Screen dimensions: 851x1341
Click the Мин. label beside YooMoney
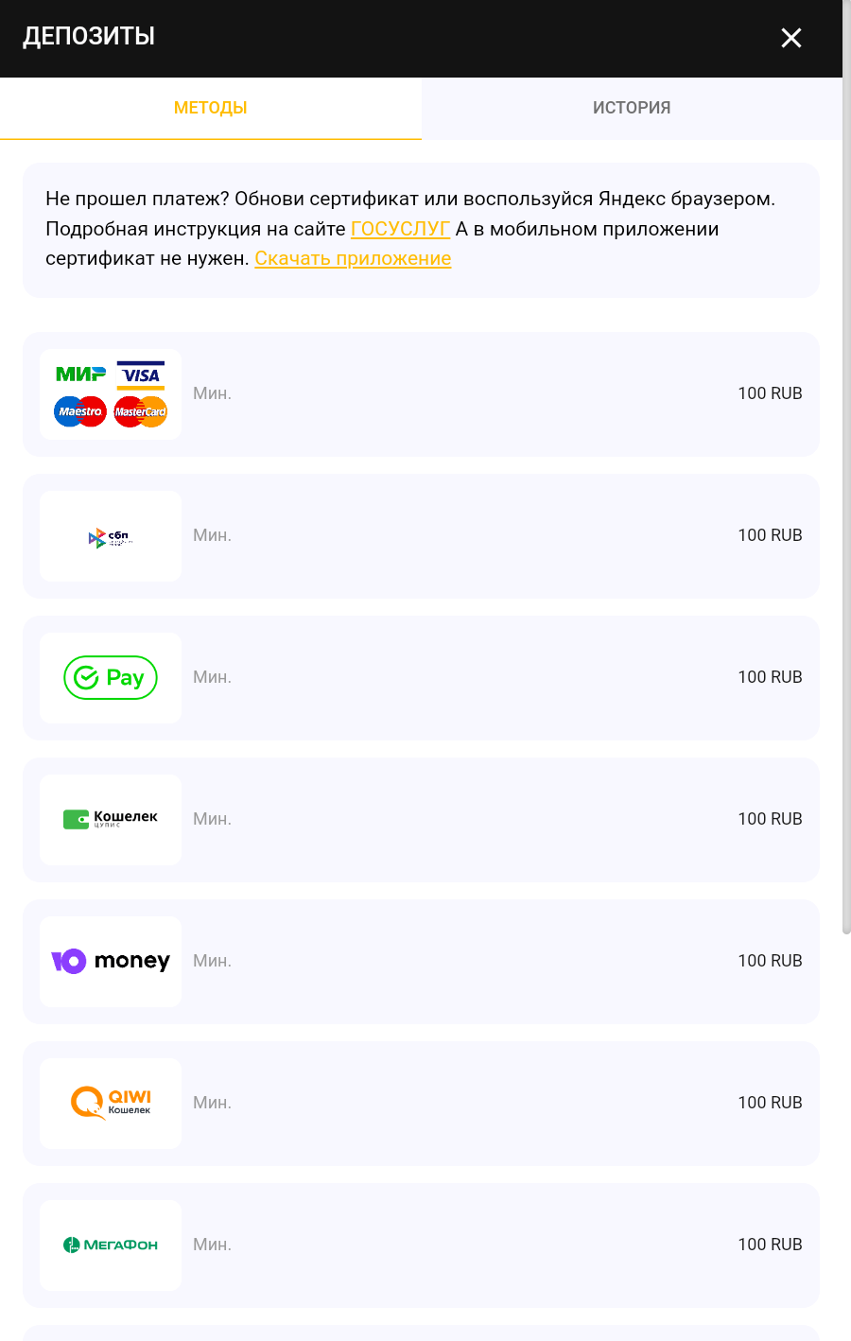coord(212,961)
